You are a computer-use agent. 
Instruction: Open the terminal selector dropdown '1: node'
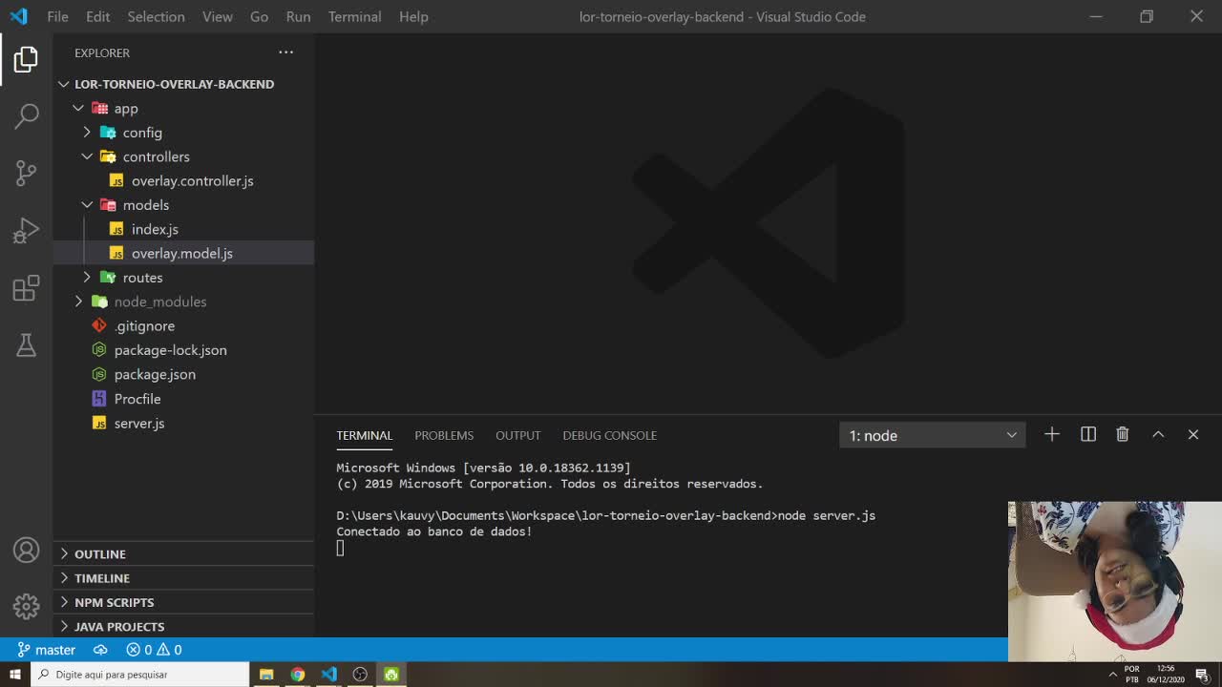pos(932,435)
